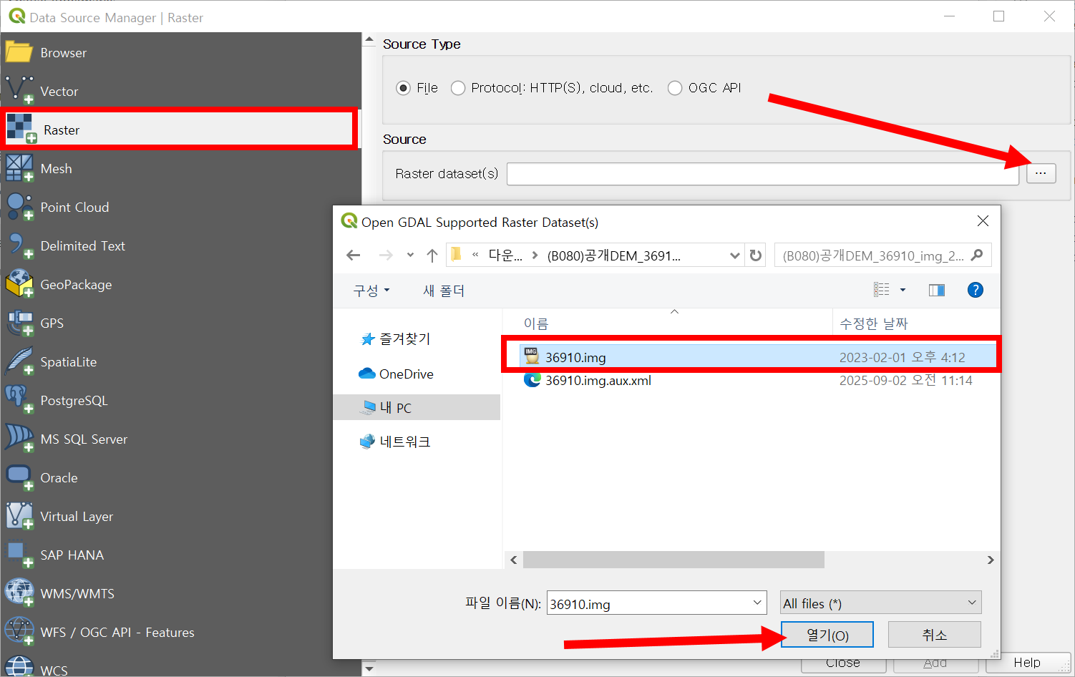Click 다운... breadcrumb in address bar
The height and width of the screenshot is (677, 1075).
coord(505,255)
